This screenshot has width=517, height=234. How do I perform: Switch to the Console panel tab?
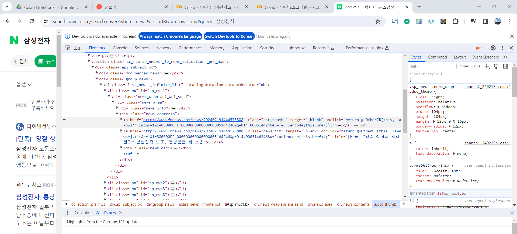point(120,48)
